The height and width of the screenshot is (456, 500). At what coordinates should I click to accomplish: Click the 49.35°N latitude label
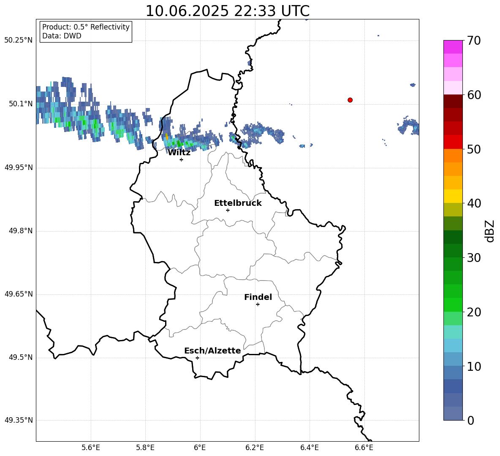19,420
